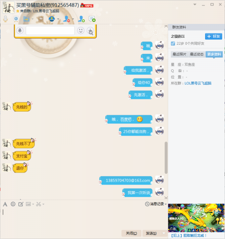Switch to the 最近照片 tab

(x=179, y=54)
